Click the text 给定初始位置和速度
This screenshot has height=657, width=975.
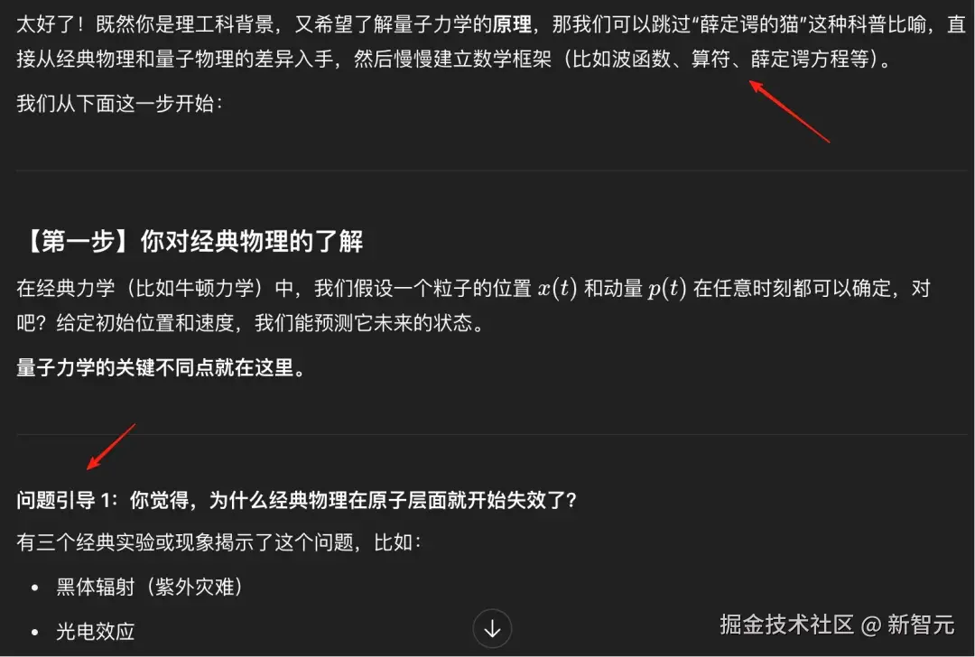pos(144,322)
